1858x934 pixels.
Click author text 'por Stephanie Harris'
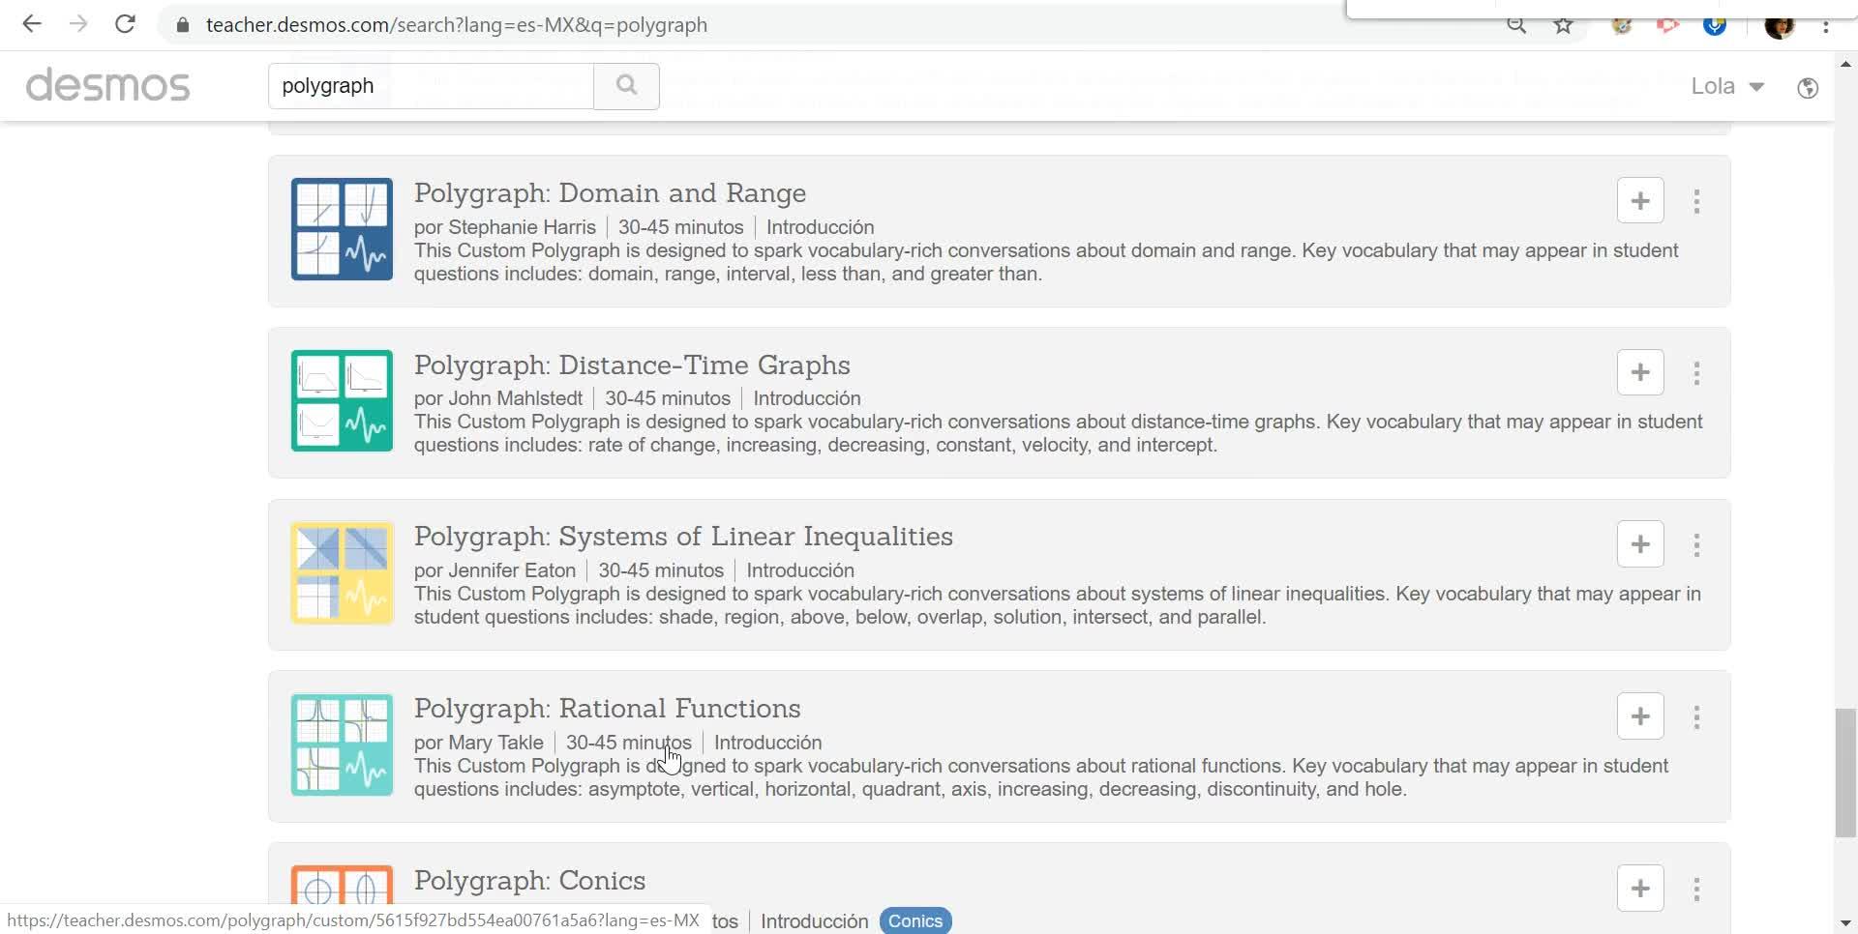click(505, 227)
